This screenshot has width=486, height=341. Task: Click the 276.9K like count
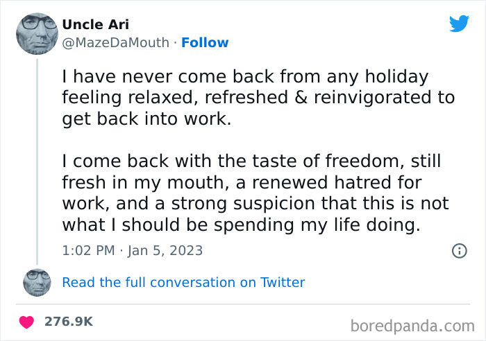69,322
